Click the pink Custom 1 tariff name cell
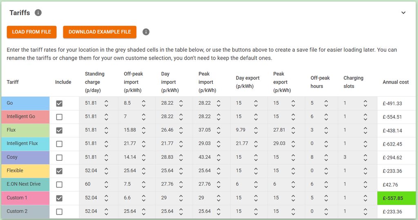418x220 pixels. pyautogui.click(x=25, y=198)
